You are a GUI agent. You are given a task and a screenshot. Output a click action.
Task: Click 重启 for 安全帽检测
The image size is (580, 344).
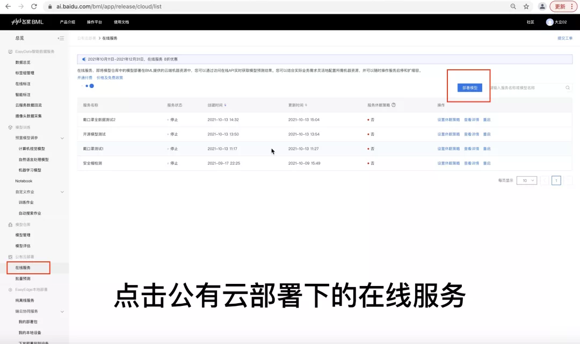[487, 163]
